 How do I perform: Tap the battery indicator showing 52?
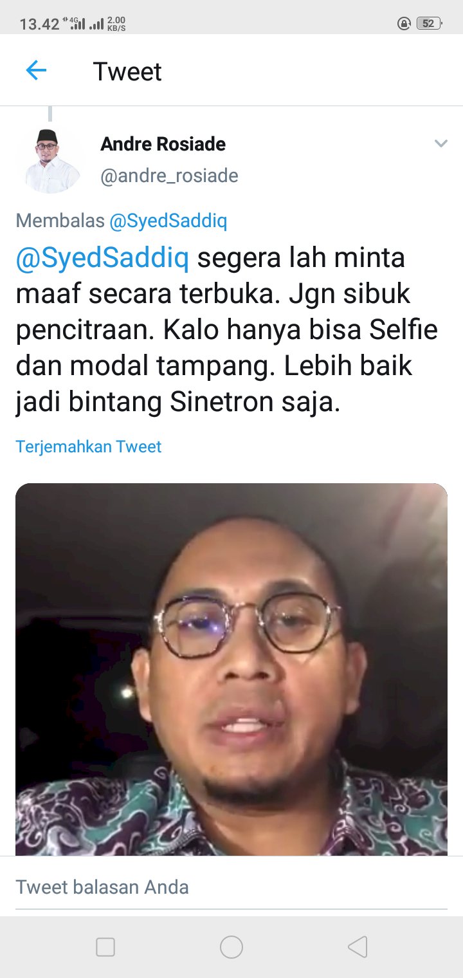[429, 24]
